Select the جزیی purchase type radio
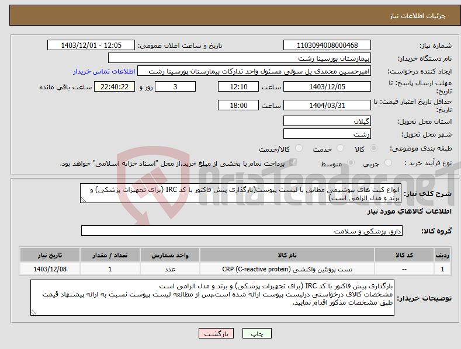 click(x=388, y=163)
